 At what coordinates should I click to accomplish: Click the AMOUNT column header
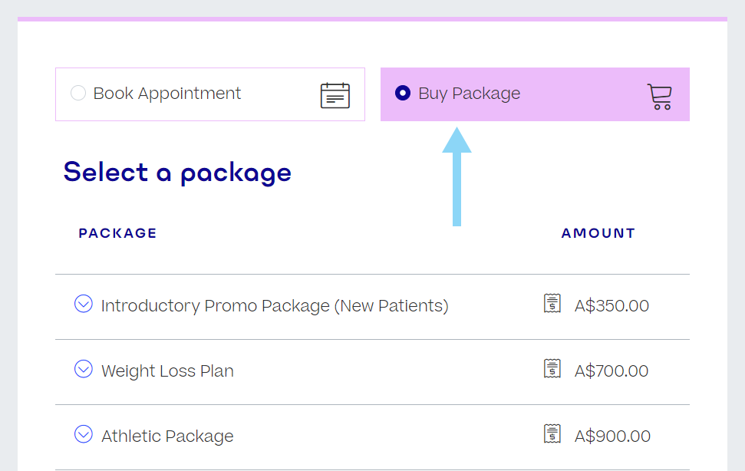tap(598, 233)
